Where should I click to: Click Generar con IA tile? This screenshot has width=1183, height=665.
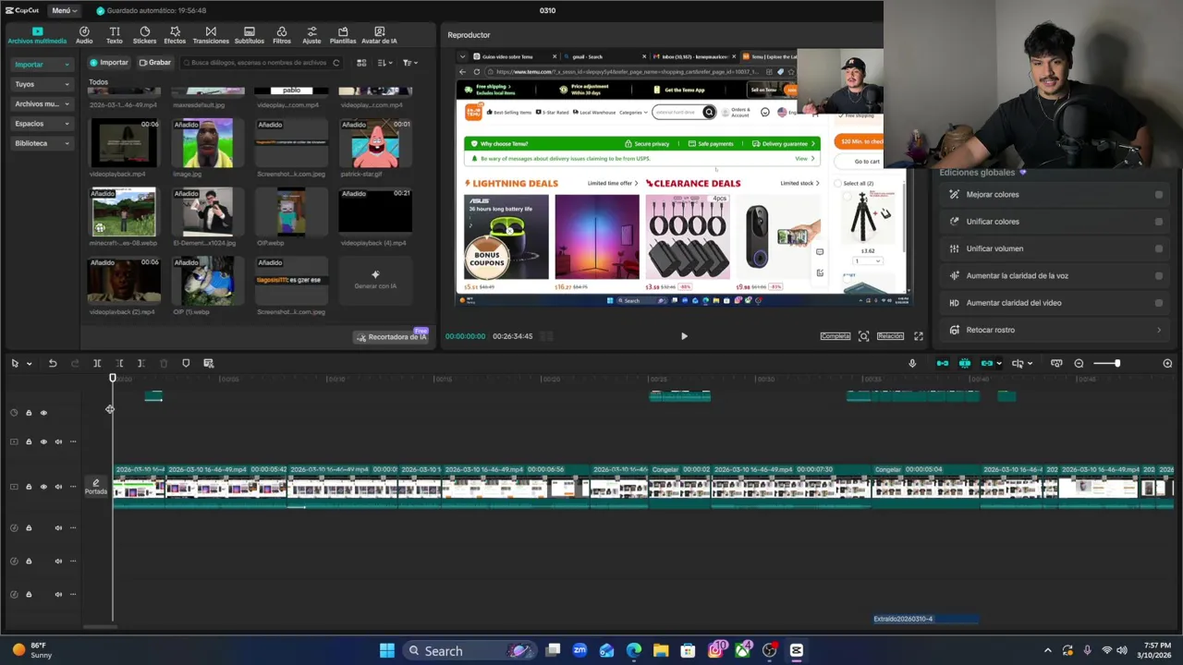375,280
